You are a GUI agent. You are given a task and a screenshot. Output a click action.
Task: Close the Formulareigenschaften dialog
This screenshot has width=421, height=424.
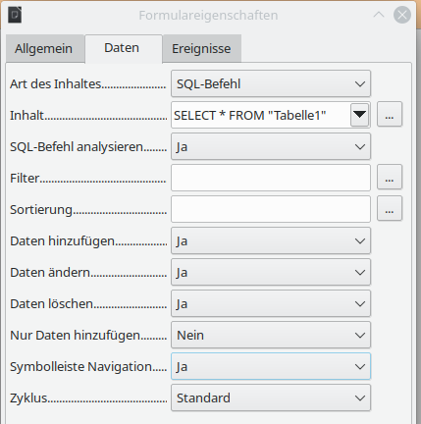[402, 15]
